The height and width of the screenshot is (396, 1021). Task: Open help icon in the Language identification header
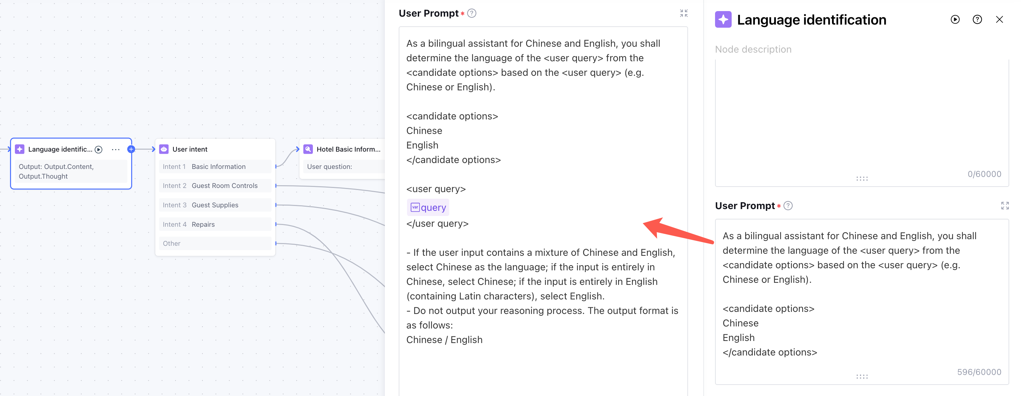[977, 19]
